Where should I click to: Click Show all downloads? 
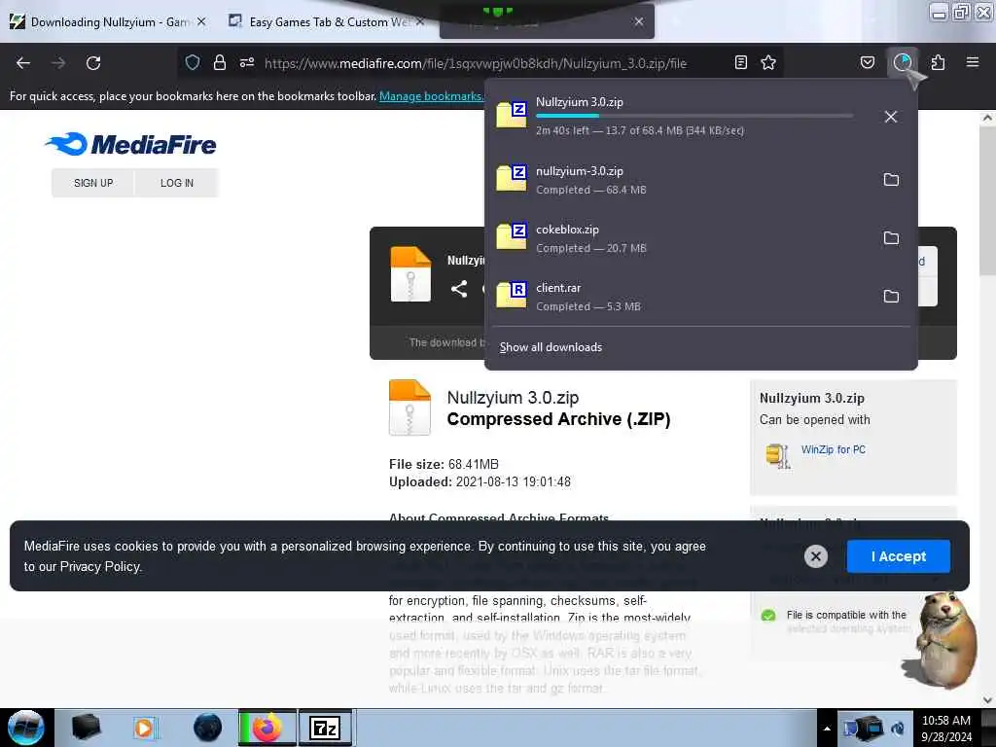[x=551, y=347]
